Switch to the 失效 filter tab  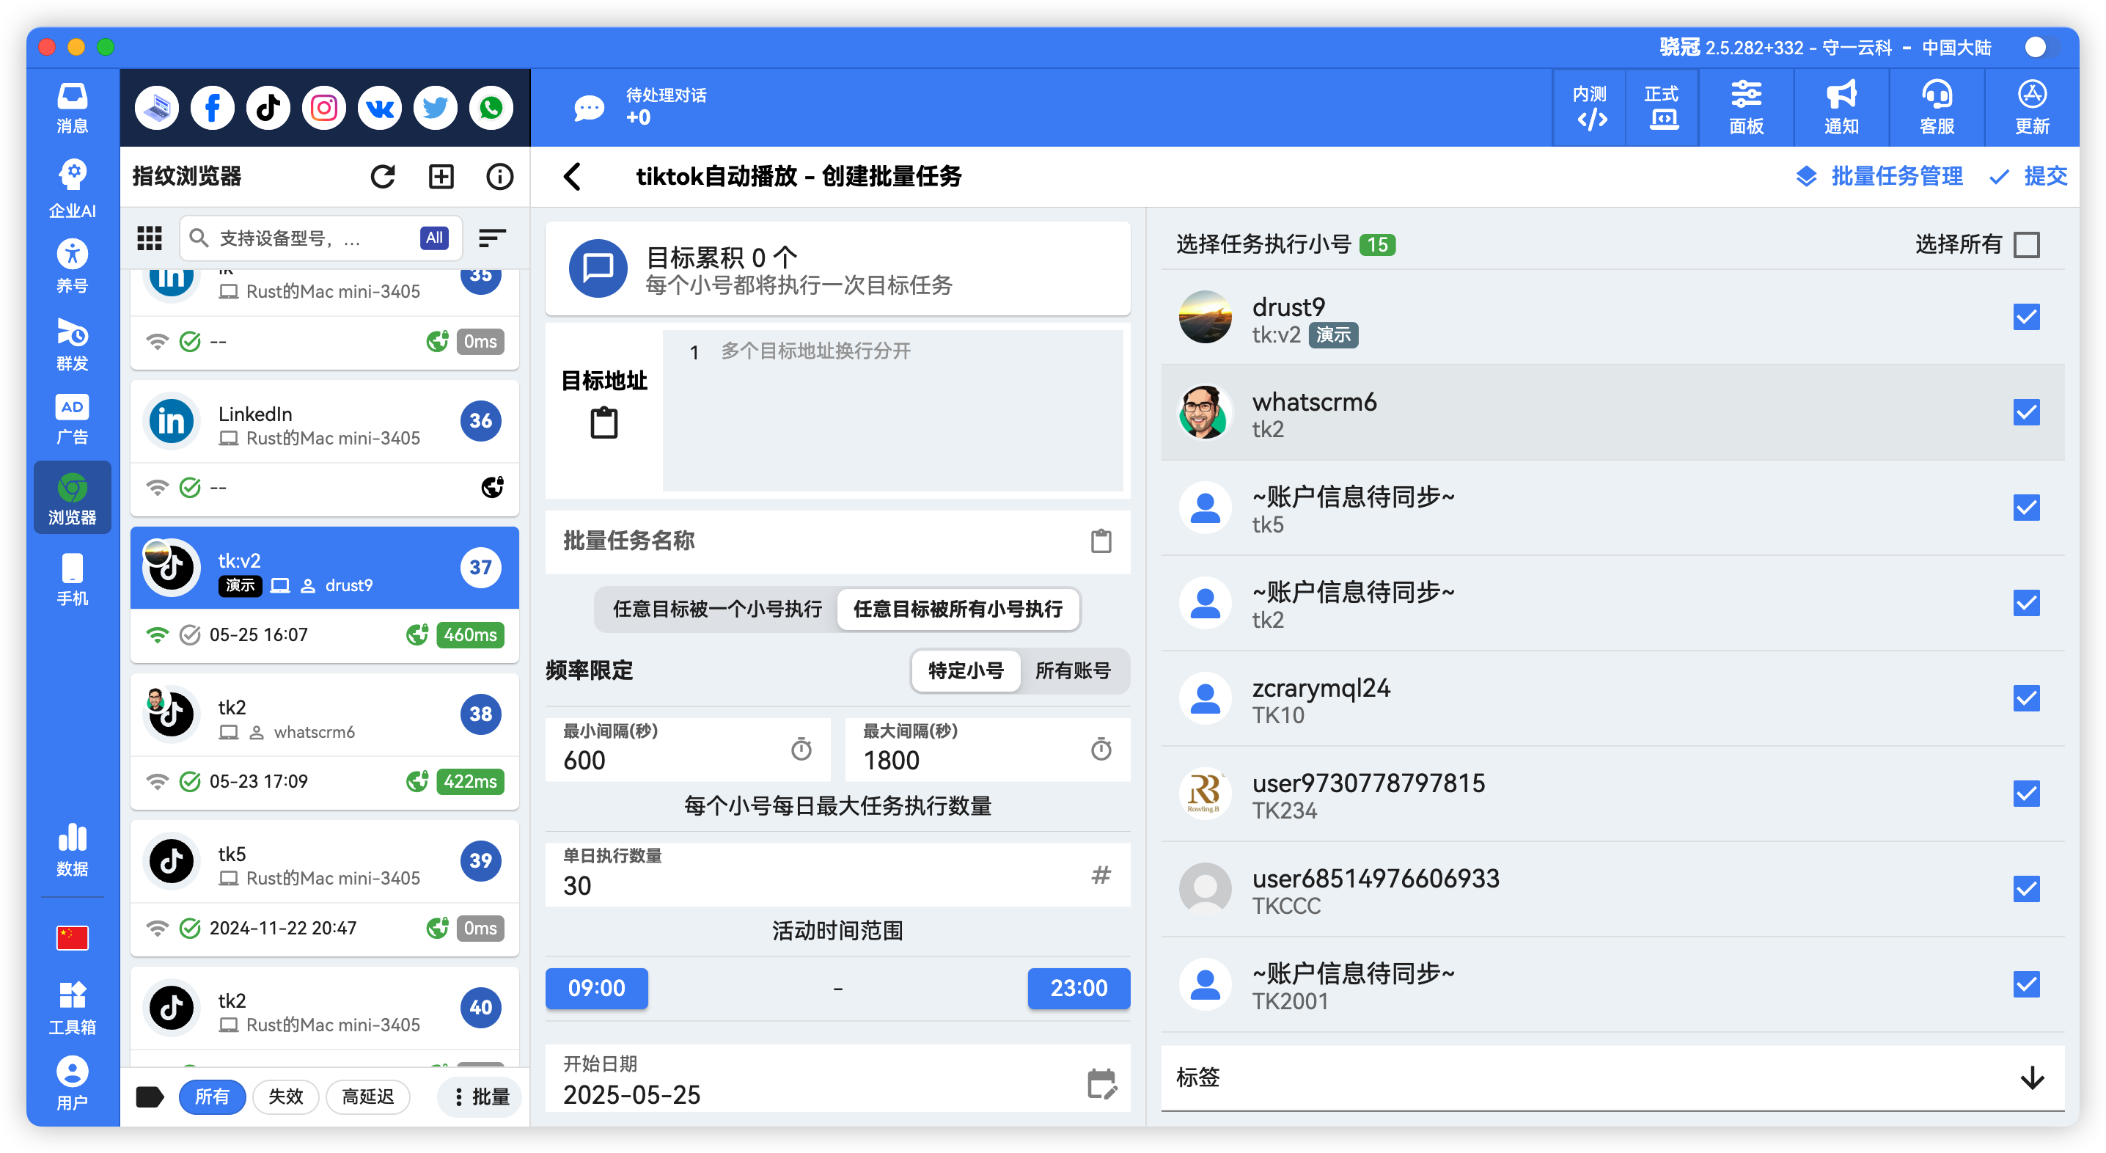click(285, 1097)
